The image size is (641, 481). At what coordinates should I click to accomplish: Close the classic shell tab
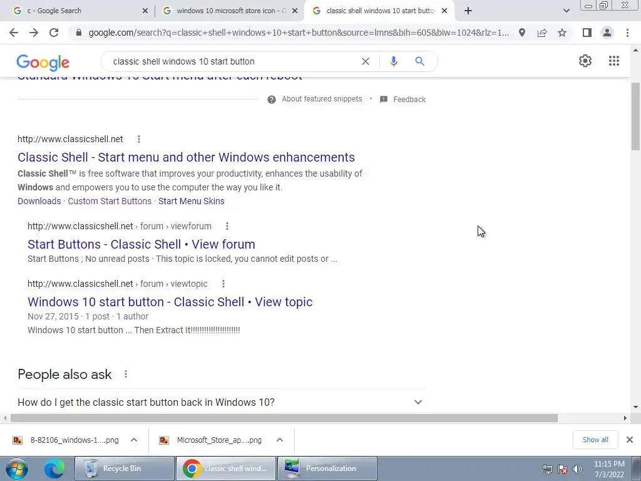(x=444, y=11)
